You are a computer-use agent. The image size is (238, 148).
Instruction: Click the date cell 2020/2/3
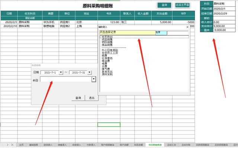9,22
